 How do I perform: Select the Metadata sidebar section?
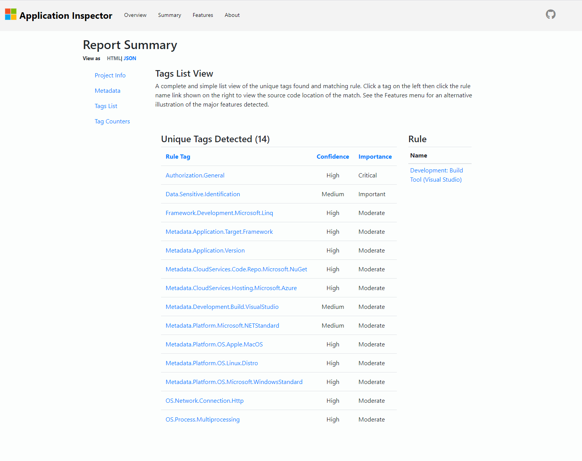[x=107, y=91]
